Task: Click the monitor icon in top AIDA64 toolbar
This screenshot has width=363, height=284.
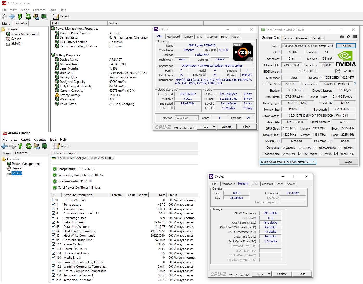Action: point(44,16)
